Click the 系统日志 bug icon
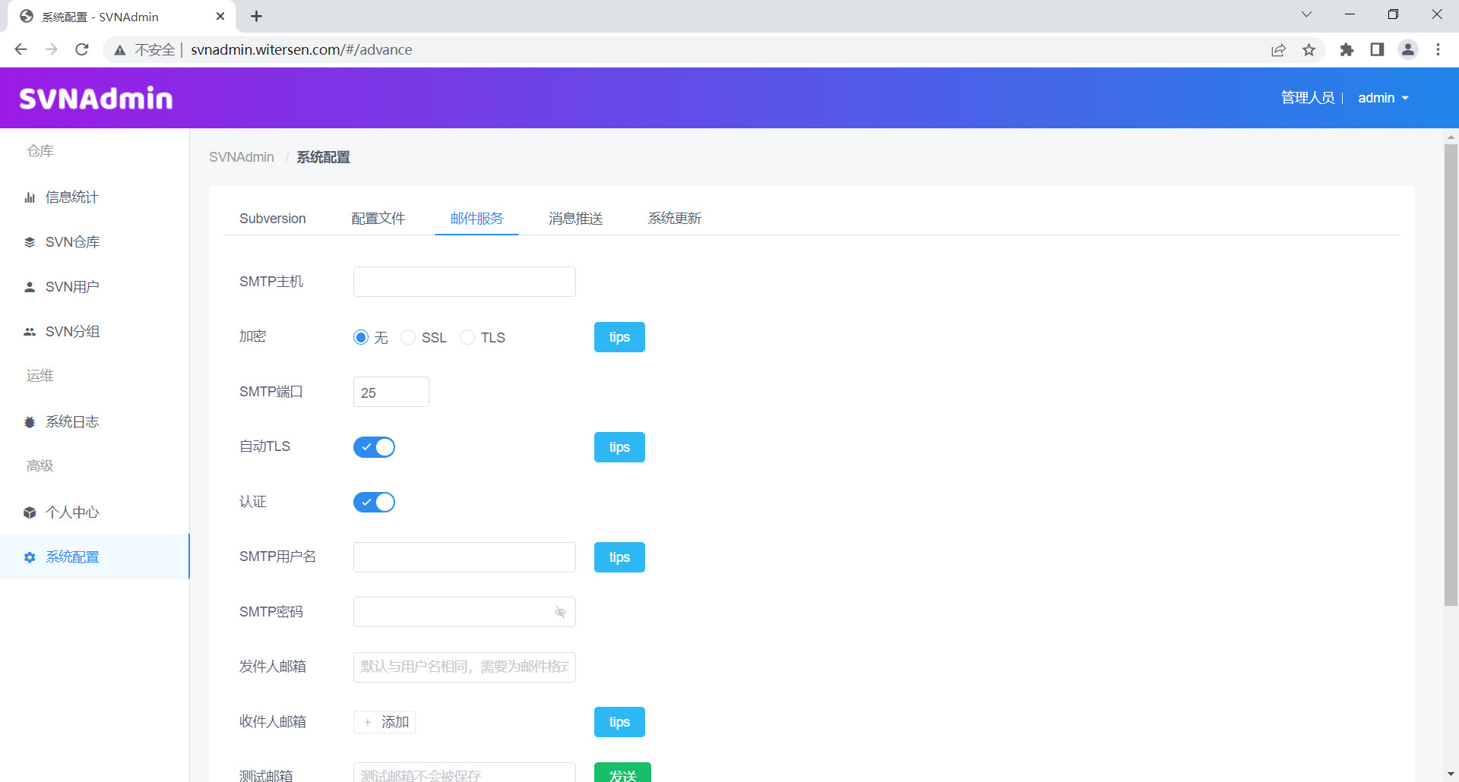 [x=30, y=422]
